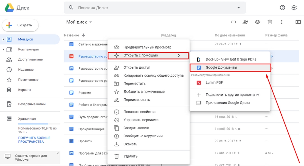Viewport: 304px width, 166px height.
Task: Click the eye preview icon in toolbar
Action: pyautogui.click(x=257, y=22)
